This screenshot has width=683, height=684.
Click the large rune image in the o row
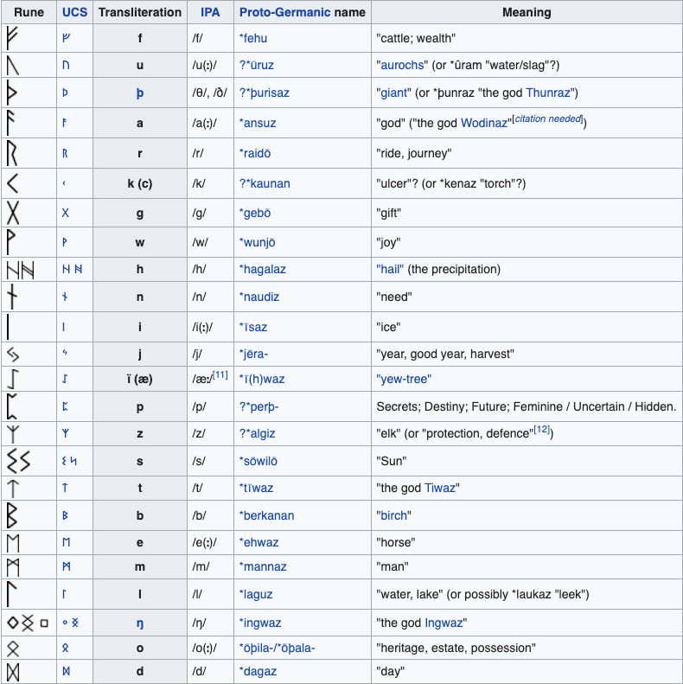click(x=13, y=648)
